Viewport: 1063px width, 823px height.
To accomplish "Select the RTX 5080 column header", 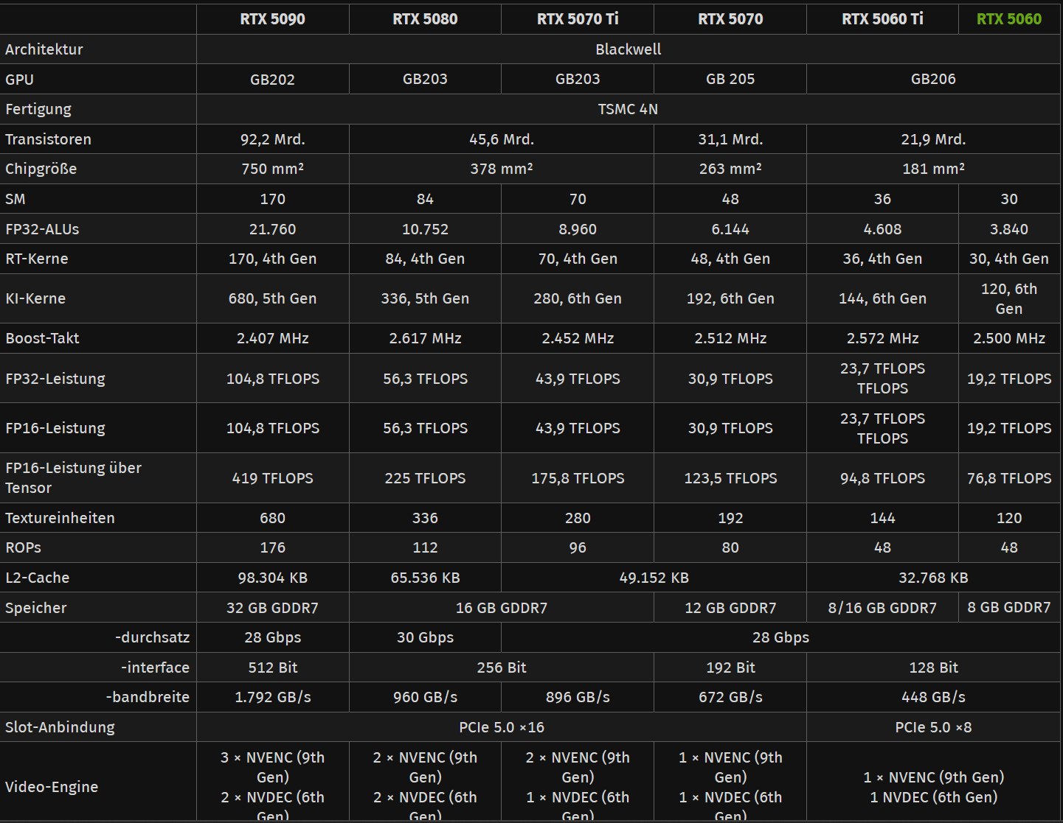I will point(425,19).
